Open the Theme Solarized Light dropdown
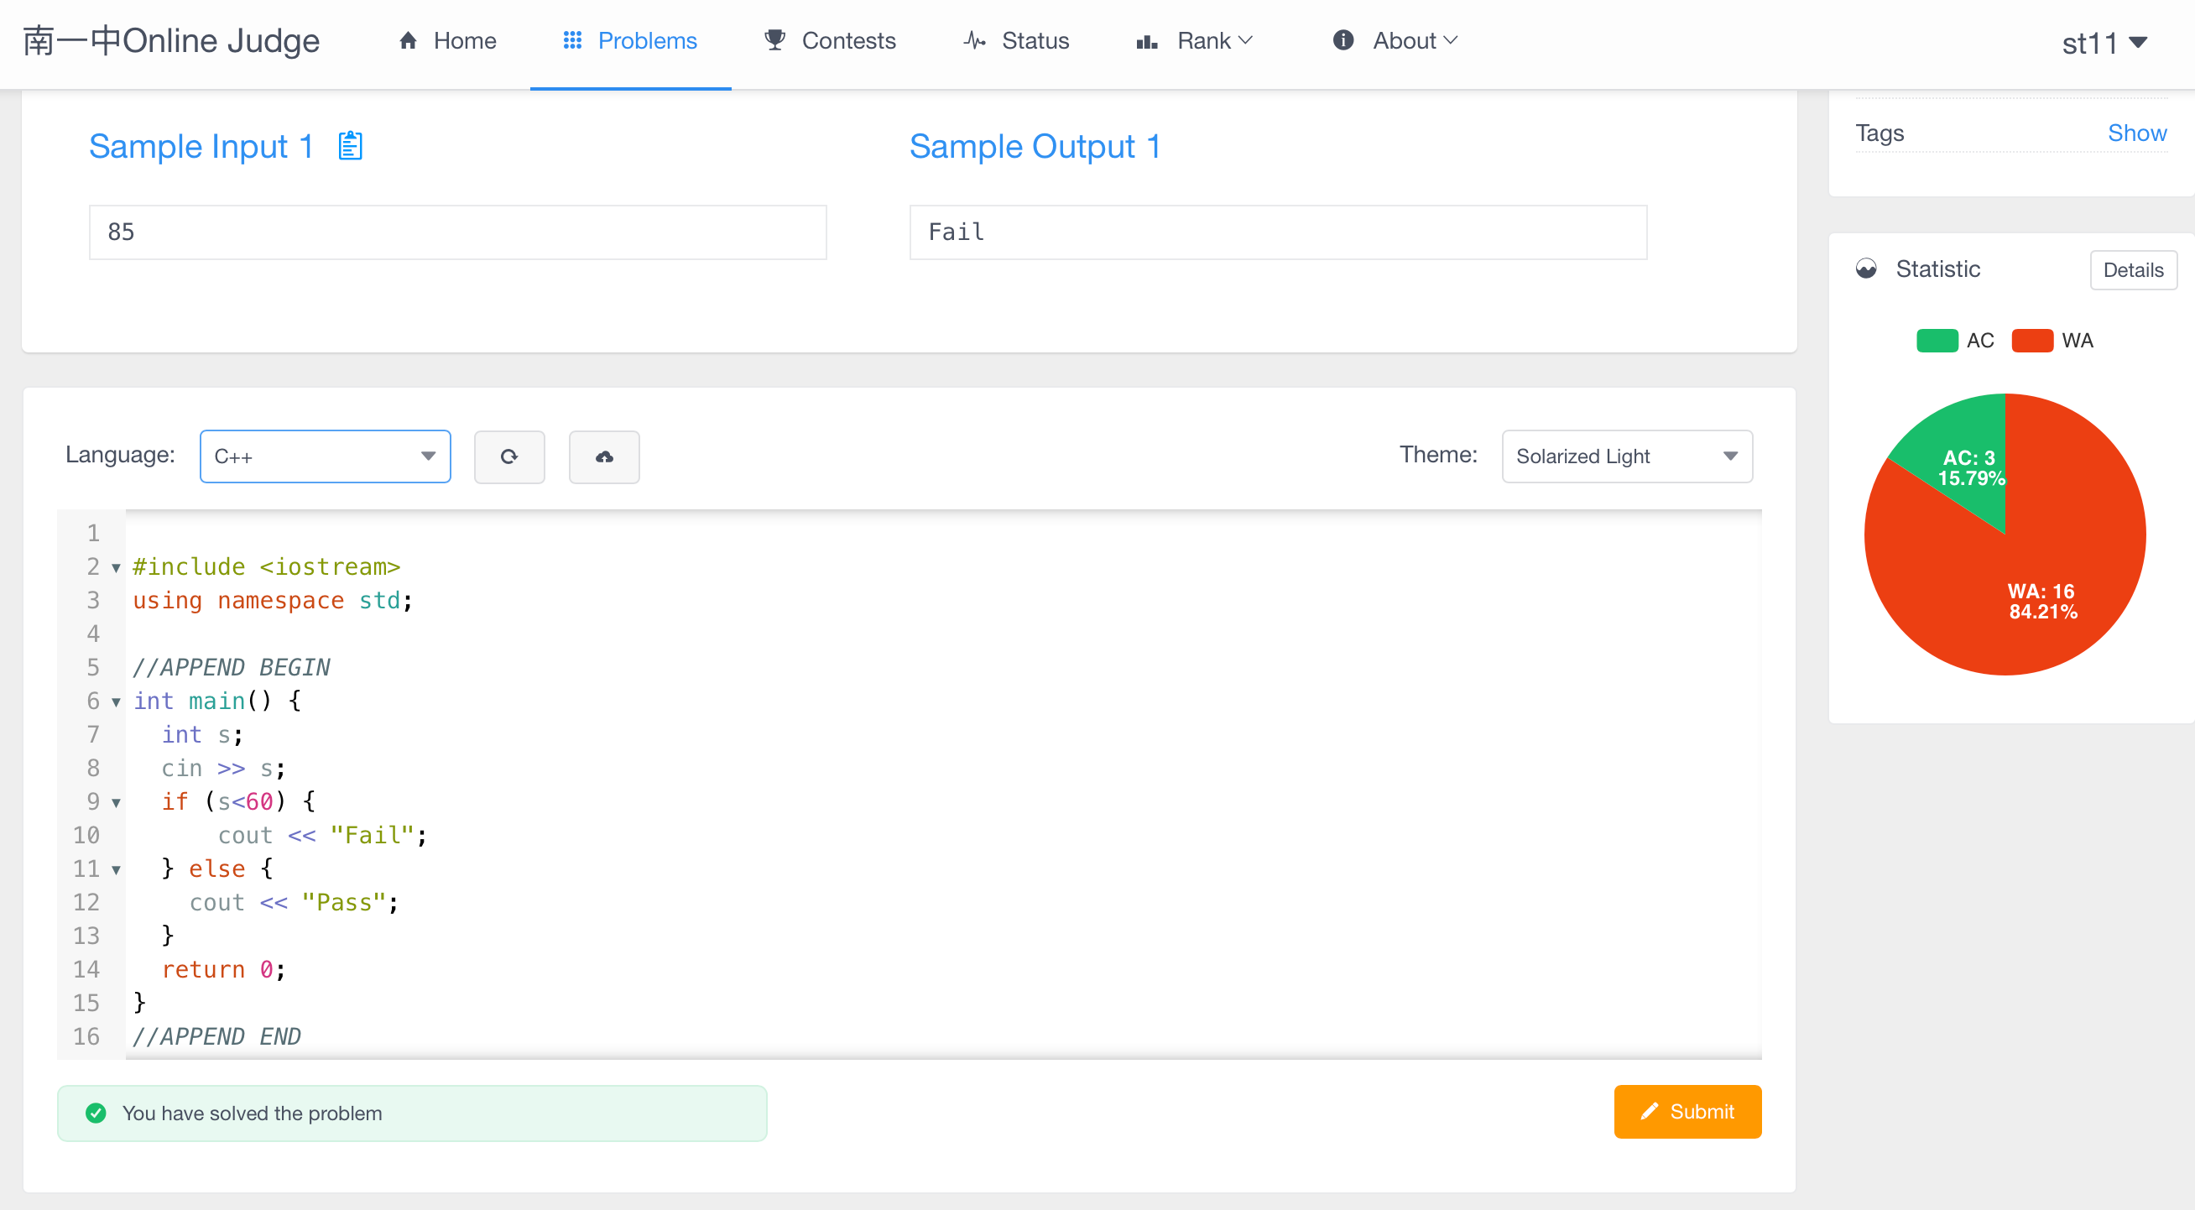 tap(1627, 456)
